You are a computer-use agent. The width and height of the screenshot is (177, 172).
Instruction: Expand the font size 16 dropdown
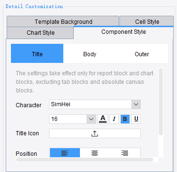[91, 119]
